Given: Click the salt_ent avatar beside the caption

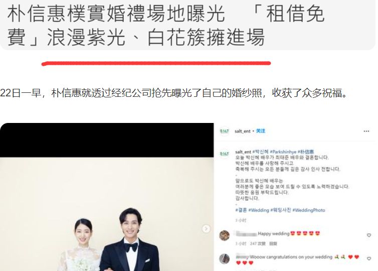Looking at the screenshot, I should coord(224,154).
